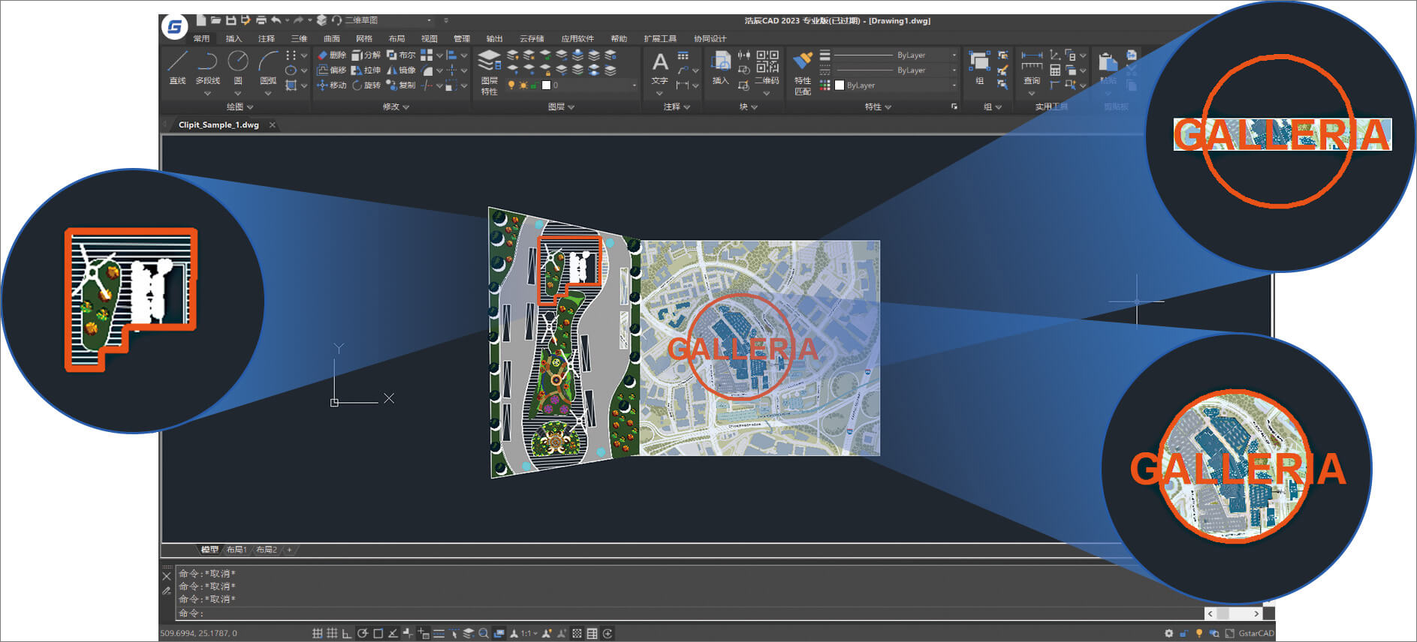Screen dimensions: 1417x642
Task: Expand the Draw (绘图) panel
Action: [x=240, y=107]
